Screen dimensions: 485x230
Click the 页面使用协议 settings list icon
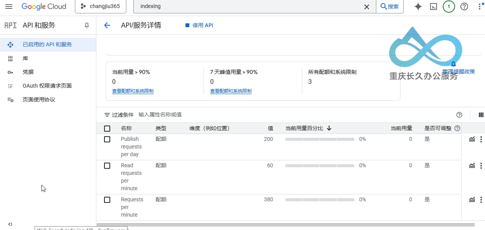pyautogui.click(x=10, y=100)
